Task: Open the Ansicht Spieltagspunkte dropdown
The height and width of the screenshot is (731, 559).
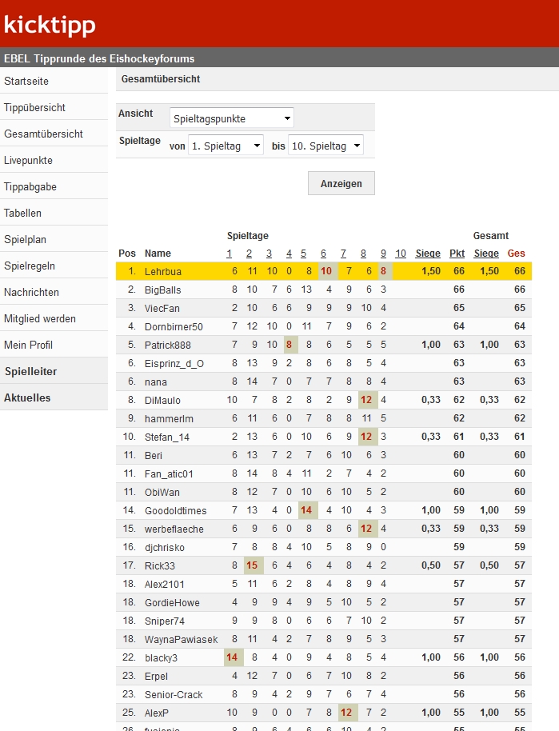Action: pyautogui.click(x=232, y=118)
